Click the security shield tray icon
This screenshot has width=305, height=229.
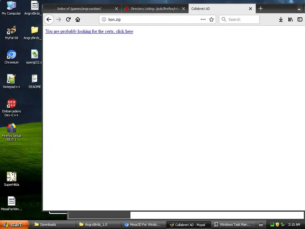tap(277, 225)
